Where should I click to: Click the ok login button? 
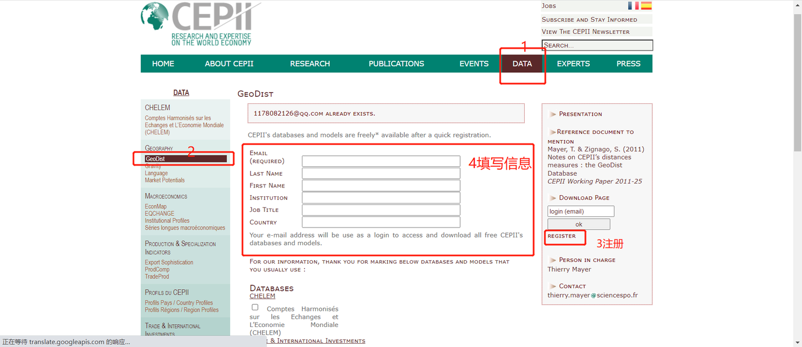[x=579, y=224]
